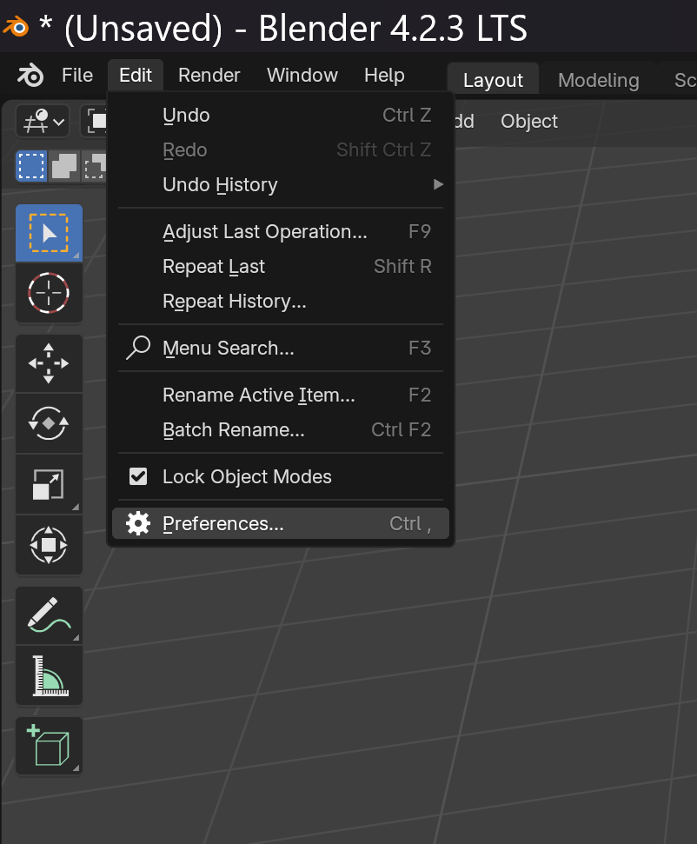The width and height of the screenshot is (697, 844).
Task: Switch to the Modeling workspace tab
Action: (x=599, y=80)
